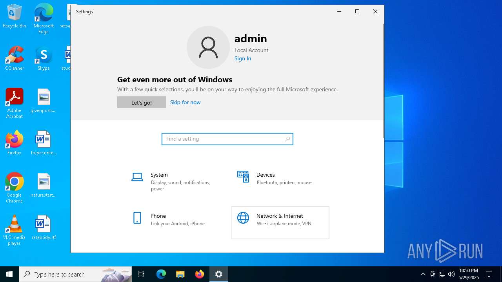Open Firefox from the taskbar
This screenshot has height=282, width=502.
coord(200,274)
